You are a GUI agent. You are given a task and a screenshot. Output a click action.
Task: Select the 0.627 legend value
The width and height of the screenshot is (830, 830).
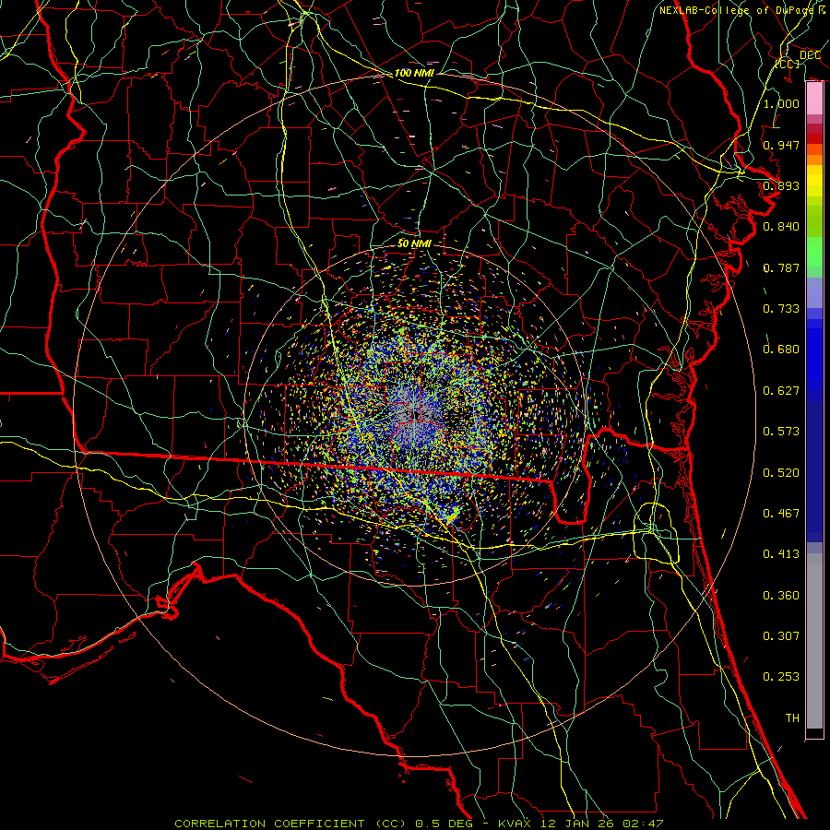coord(781,391)
